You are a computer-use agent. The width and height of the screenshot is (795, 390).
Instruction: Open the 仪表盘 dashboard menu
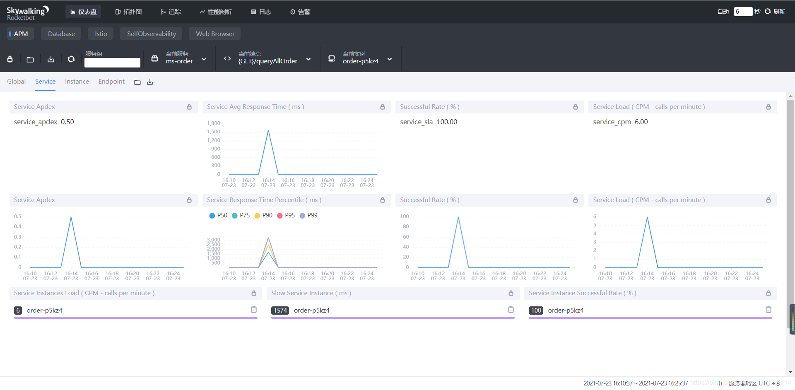click(83, 12)
